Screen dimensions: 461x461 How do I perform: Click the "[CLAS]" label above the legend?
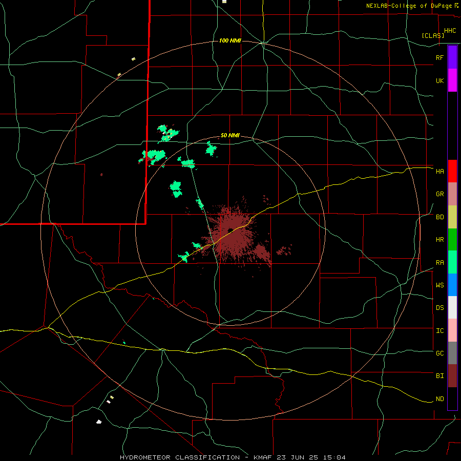coord(433,36)
